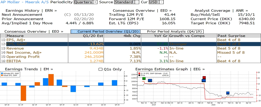Click the Q1/20 Est column header
The width and height of the screenshot is (261, 107).
pos(86,36)
